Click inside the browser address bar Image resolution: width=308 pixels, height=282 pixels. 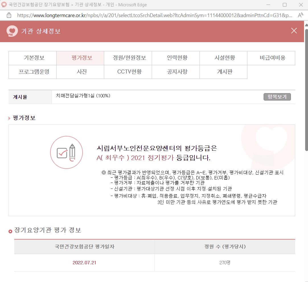142,16
